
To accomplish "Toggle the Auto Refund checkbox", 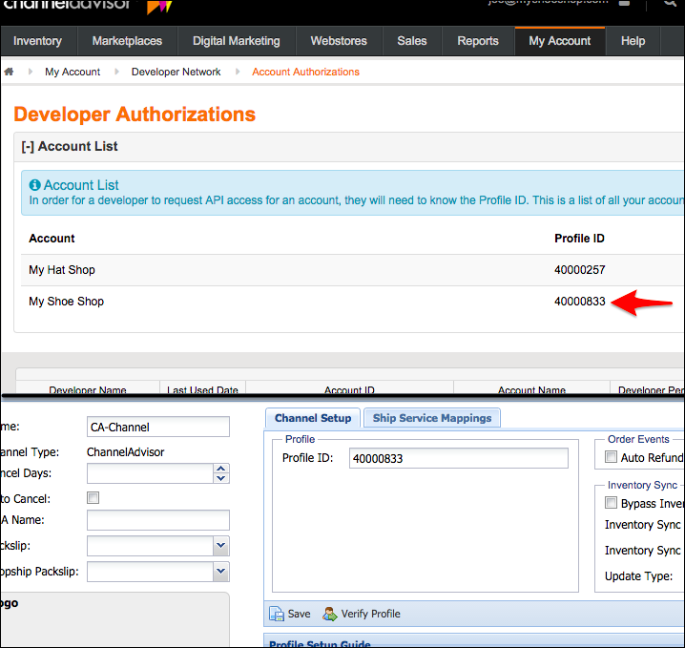I will click(611, 457).
